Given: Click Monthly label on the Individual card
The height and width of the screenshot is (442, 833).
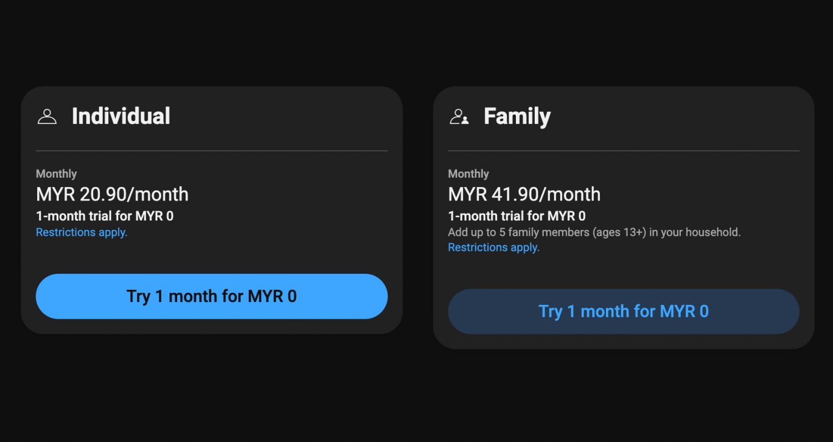Looking at the screenshot, I should tap(56, 174).
